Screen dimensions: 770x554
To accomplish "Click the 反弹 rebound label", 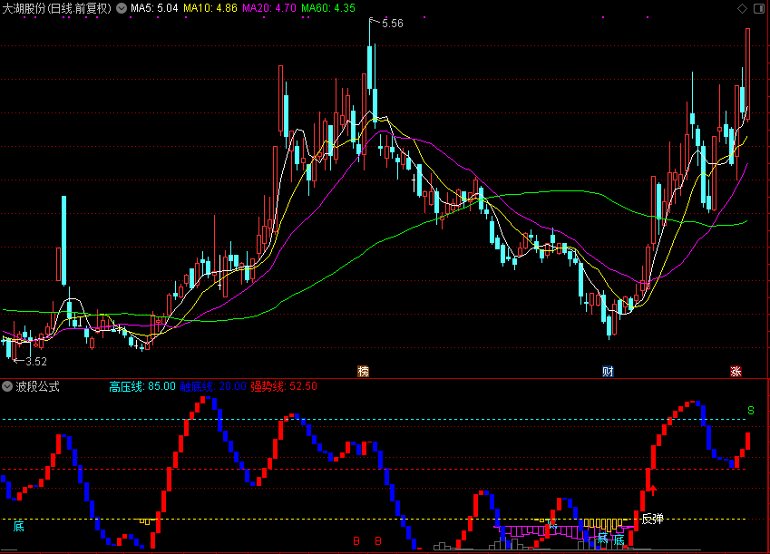I will click(x=653, y=519).
